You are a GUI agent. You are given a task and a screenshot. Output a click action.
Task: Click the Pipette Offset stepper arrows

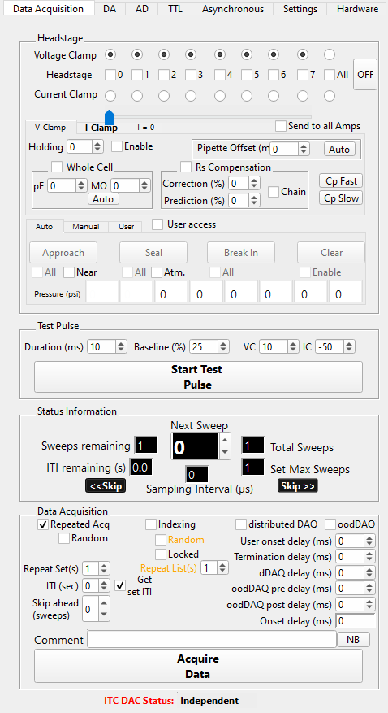click(x=304, y=149)
